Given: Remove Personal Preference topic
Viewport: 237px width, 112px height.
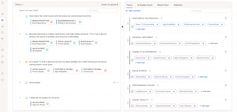Looking at the screenshot, I should tap(180, 43).
